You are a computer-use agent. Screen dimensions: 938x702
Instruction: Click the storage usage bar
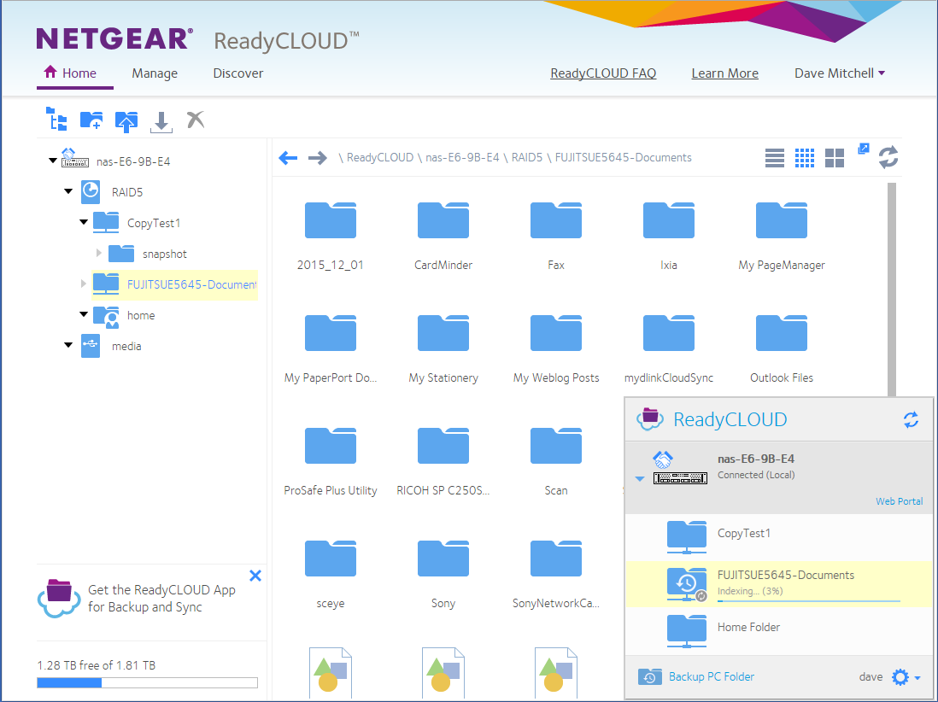[x=147, y=683]
